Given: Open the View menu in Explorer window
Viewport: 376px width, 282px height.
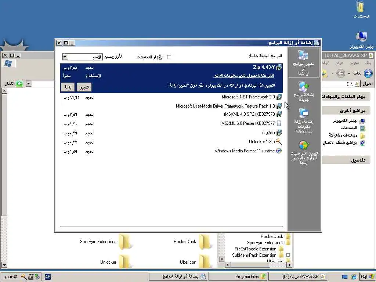Looking at the screenshot, I should (339, 63).
